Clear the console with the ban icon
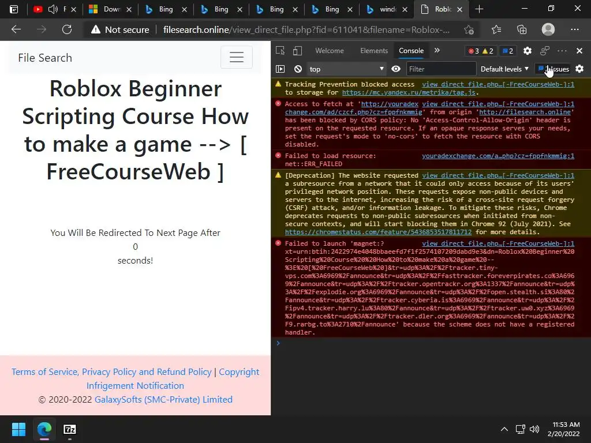This screenshot has width=591, height=443. click(298, 69)
